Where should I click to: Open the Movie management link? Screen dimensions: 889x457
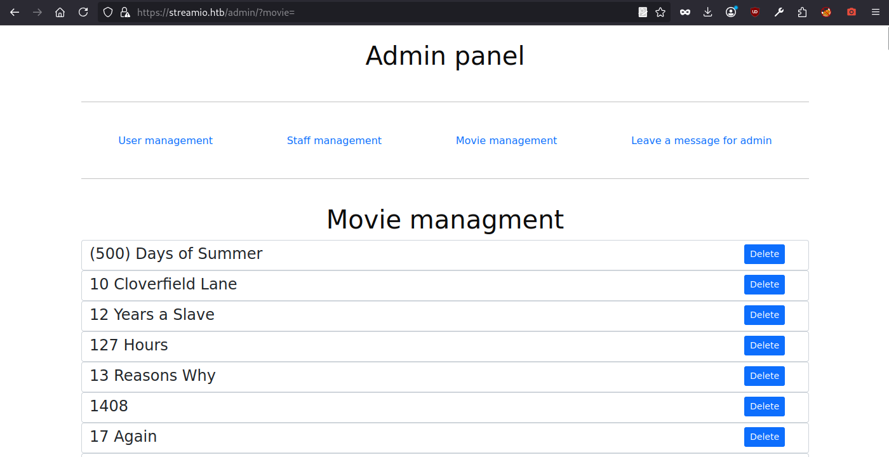click(506, 140)
